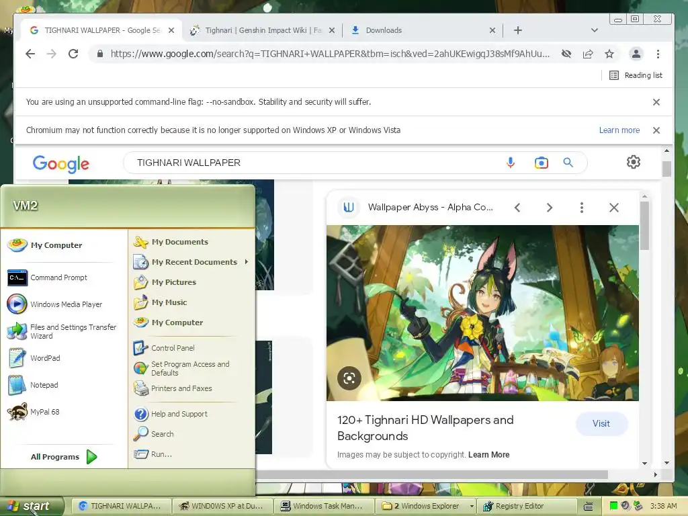Viewport: 688px width, 516px height.
Task: Click the large Tighnari preview image
Action: [x=482, y=313]
